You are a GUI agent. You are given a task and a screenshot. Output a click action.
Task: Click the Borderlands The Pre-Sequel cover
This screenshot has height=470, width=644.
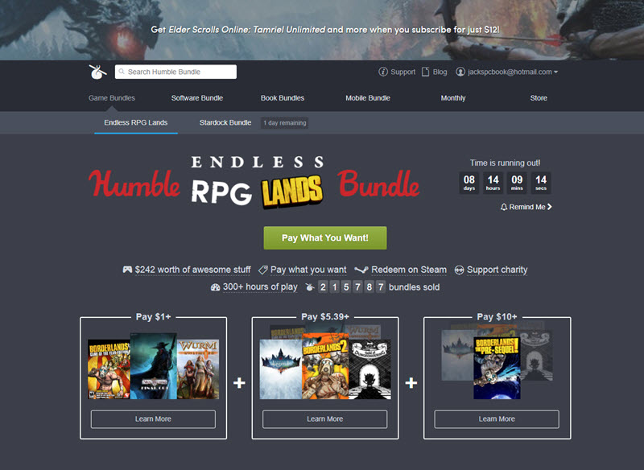pos(497,368)
